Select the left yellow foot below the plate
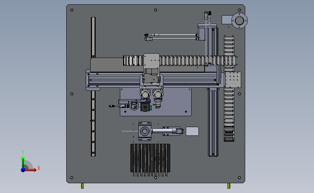 pyautogui.click(x=82, y=186)
